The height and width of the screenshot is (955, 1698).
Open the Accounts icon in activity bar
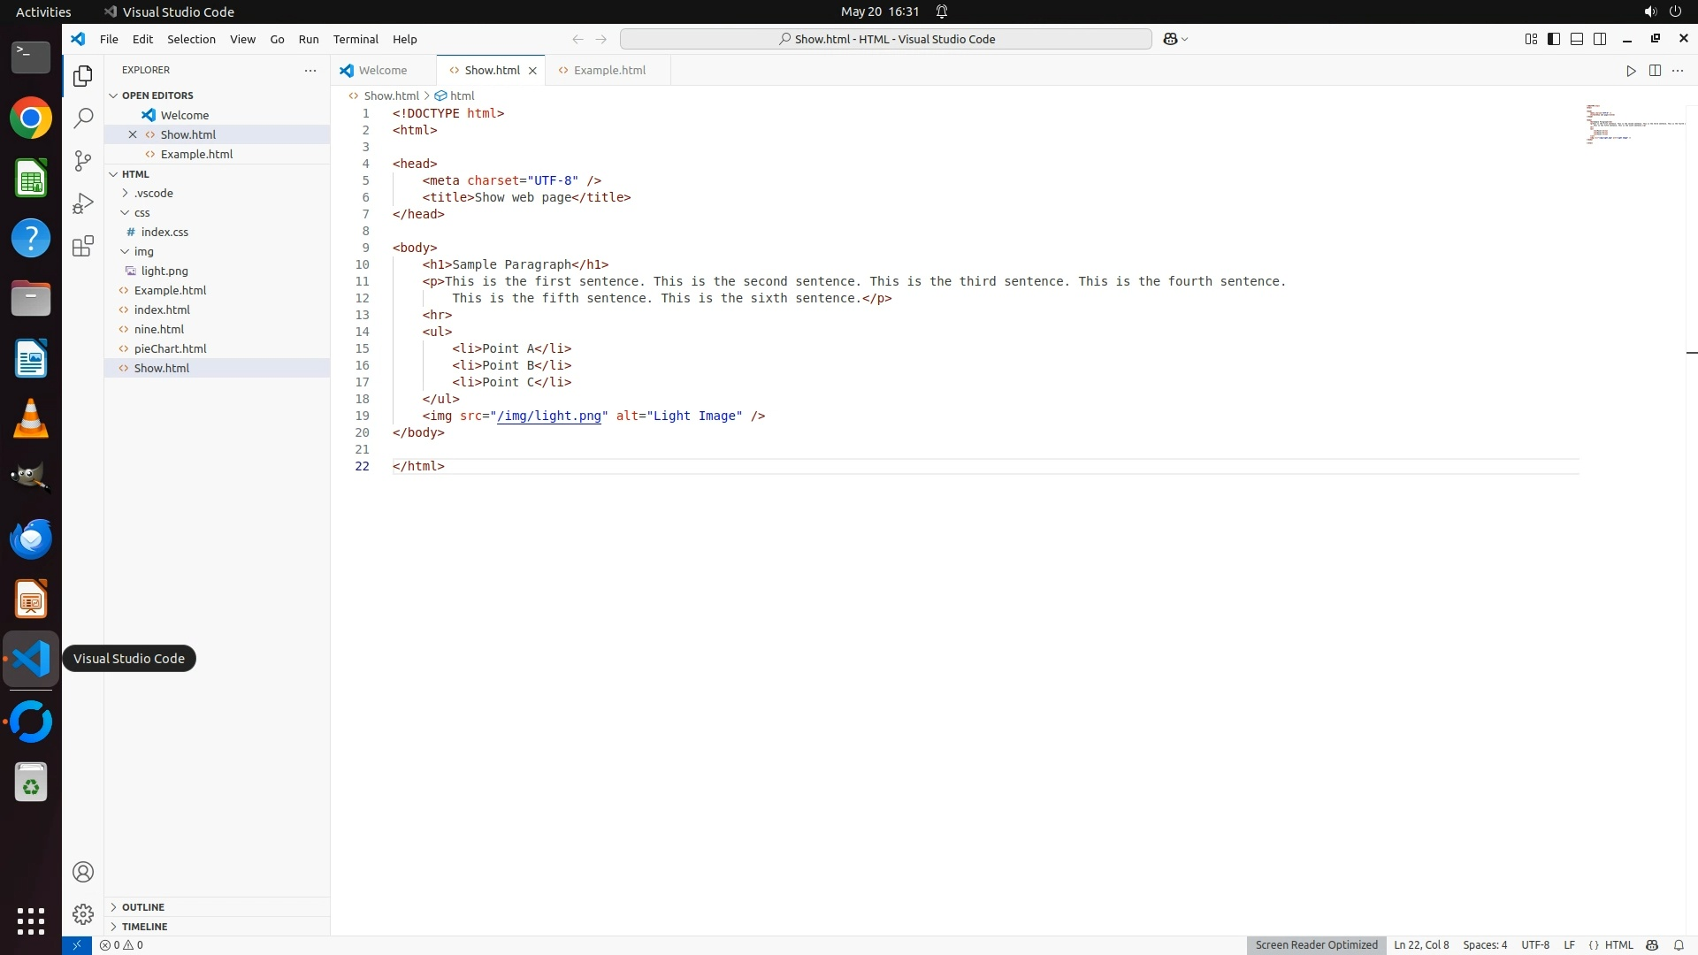(83, 872)
